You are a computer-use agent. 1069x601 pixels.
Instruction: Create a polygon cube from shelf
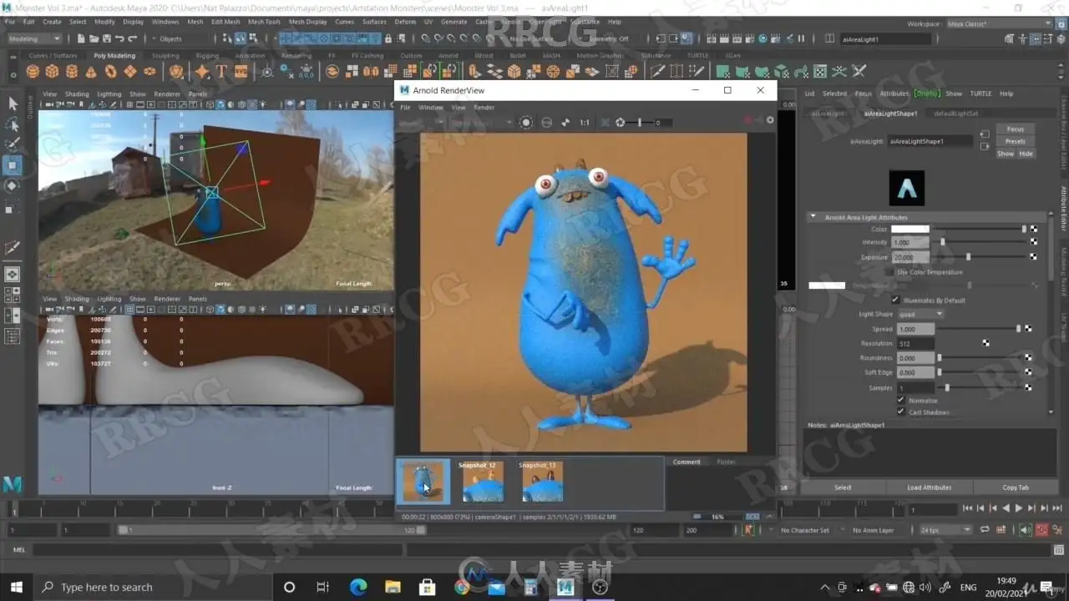(53, 72)
